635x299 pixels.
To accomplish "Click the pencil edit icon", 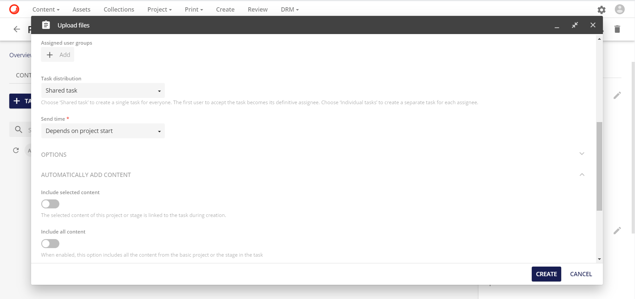I will (617, 95).
